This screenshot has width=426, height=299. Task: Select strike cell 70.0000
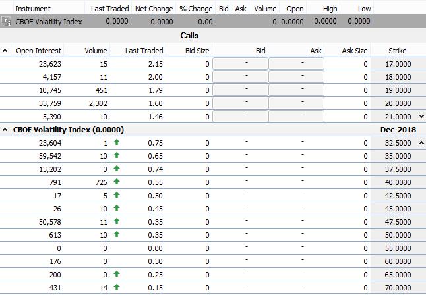(x=398, y=288)
